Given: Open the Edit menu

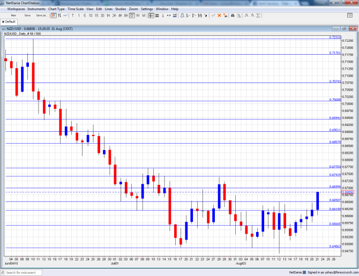Looking at the screenshot, I should (x=99, y=9).
